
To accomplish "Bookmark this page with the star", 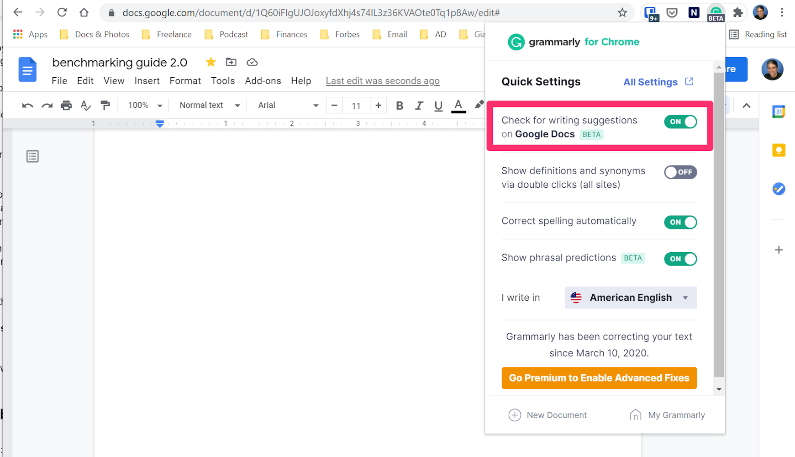I will pyautogui.click(x=622, y=12).
